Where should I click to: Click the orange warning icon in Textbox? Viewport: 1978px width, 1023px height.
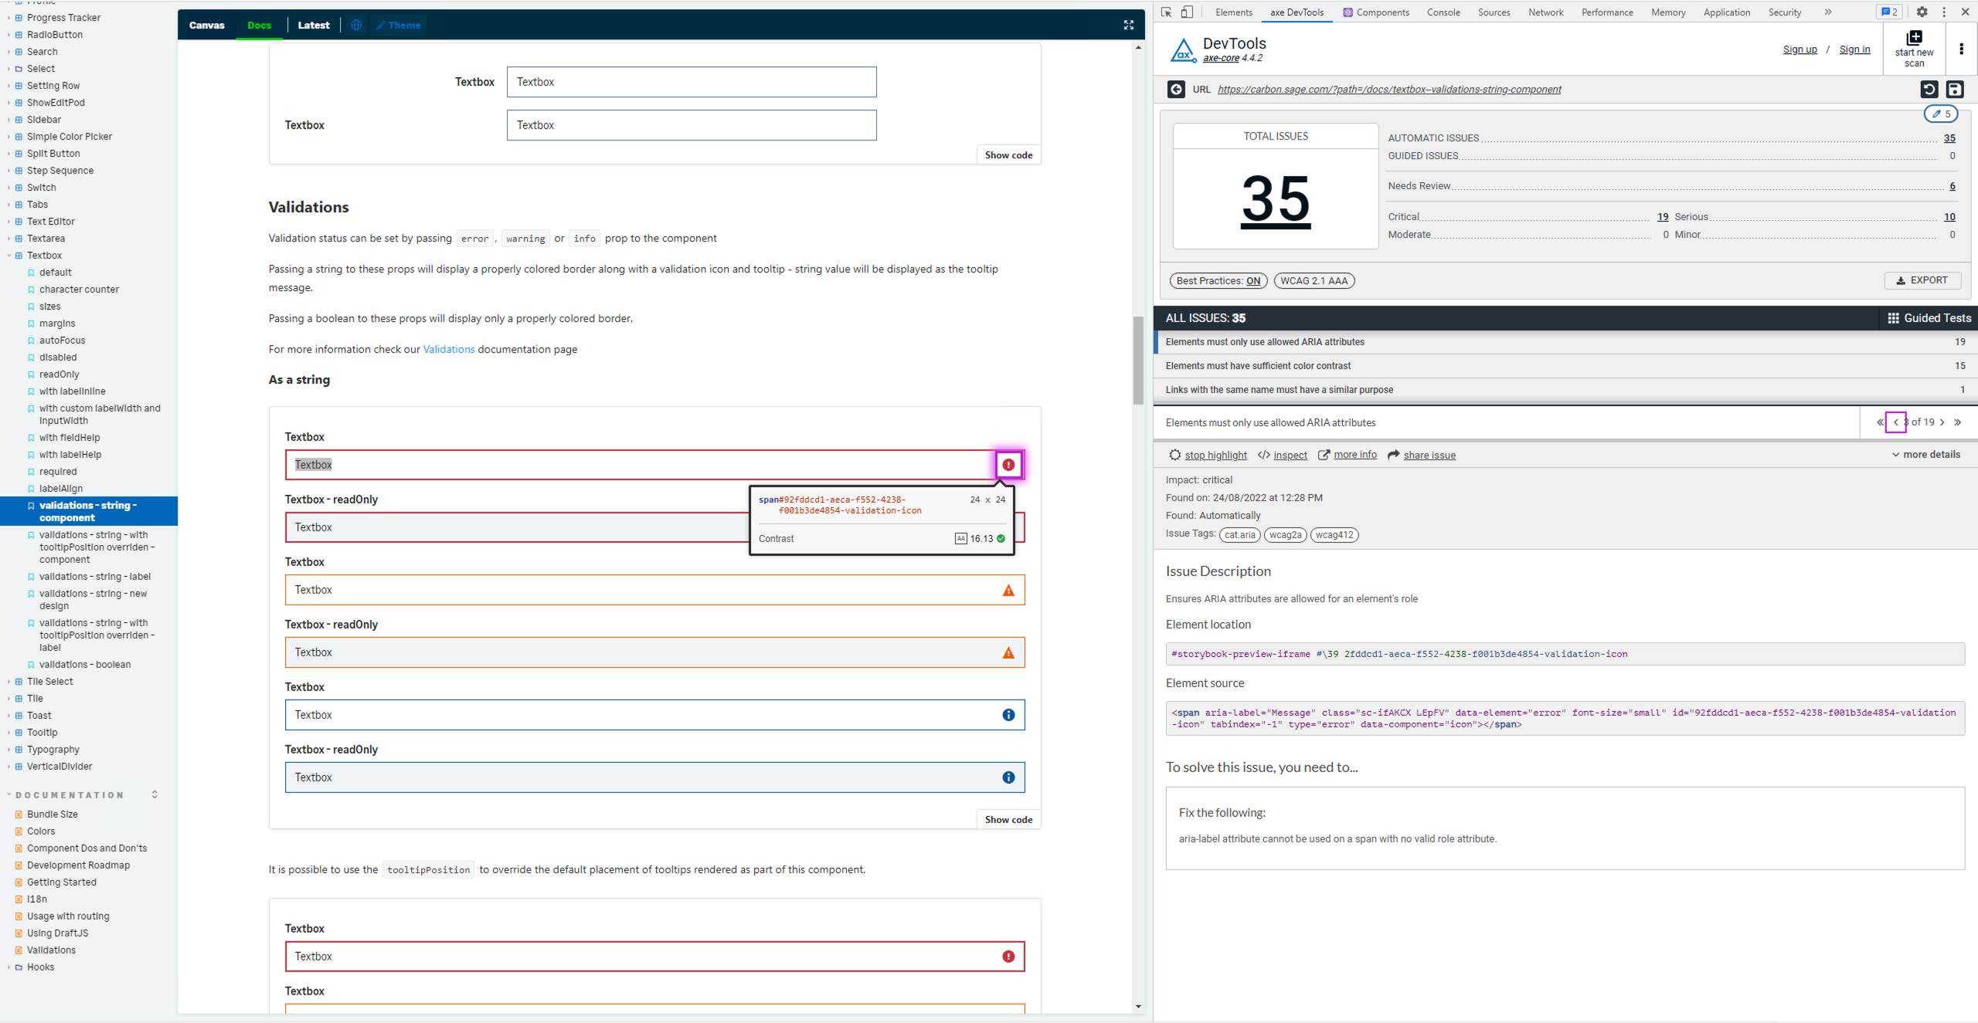click(1008, 591)
